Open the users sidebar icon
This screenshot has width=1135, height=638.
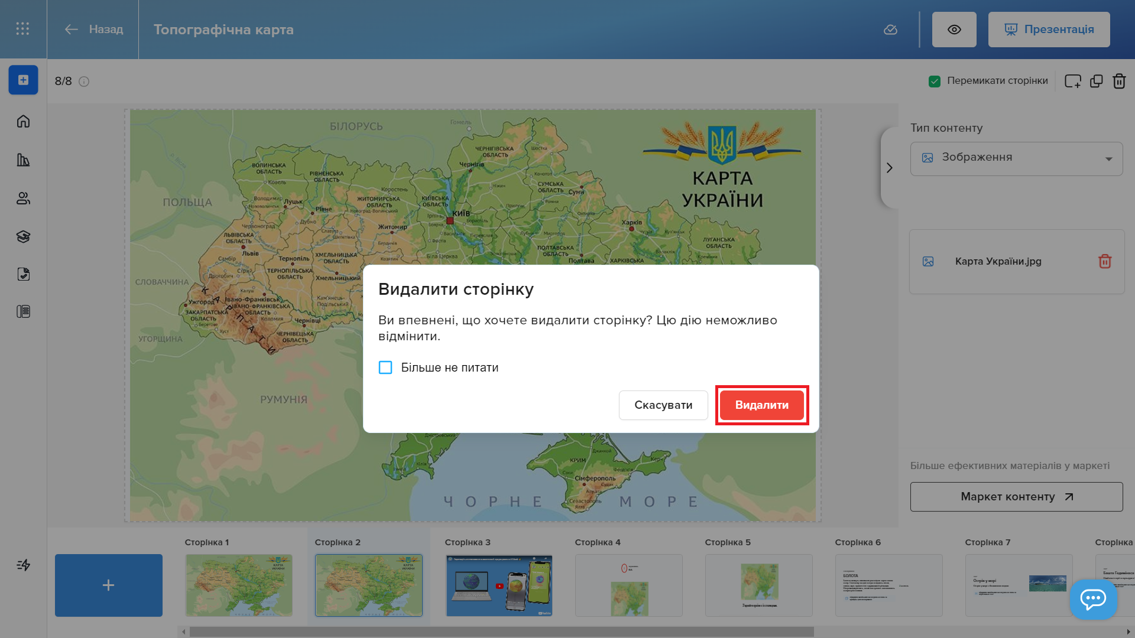[23, 198]
